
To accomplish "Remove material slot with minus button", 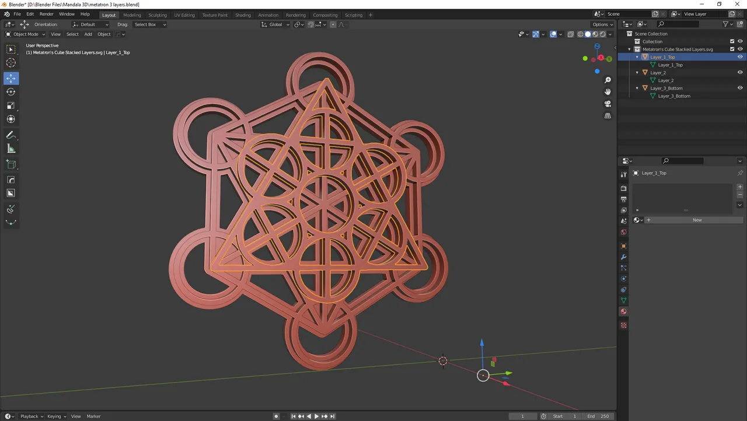I will (x=740, y=195).
